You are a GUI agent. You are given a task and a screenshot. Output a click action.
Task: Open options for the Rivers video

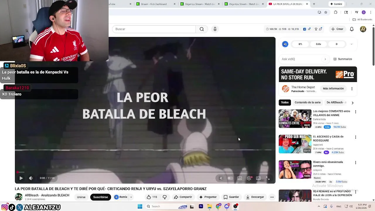tap(356, 163)
